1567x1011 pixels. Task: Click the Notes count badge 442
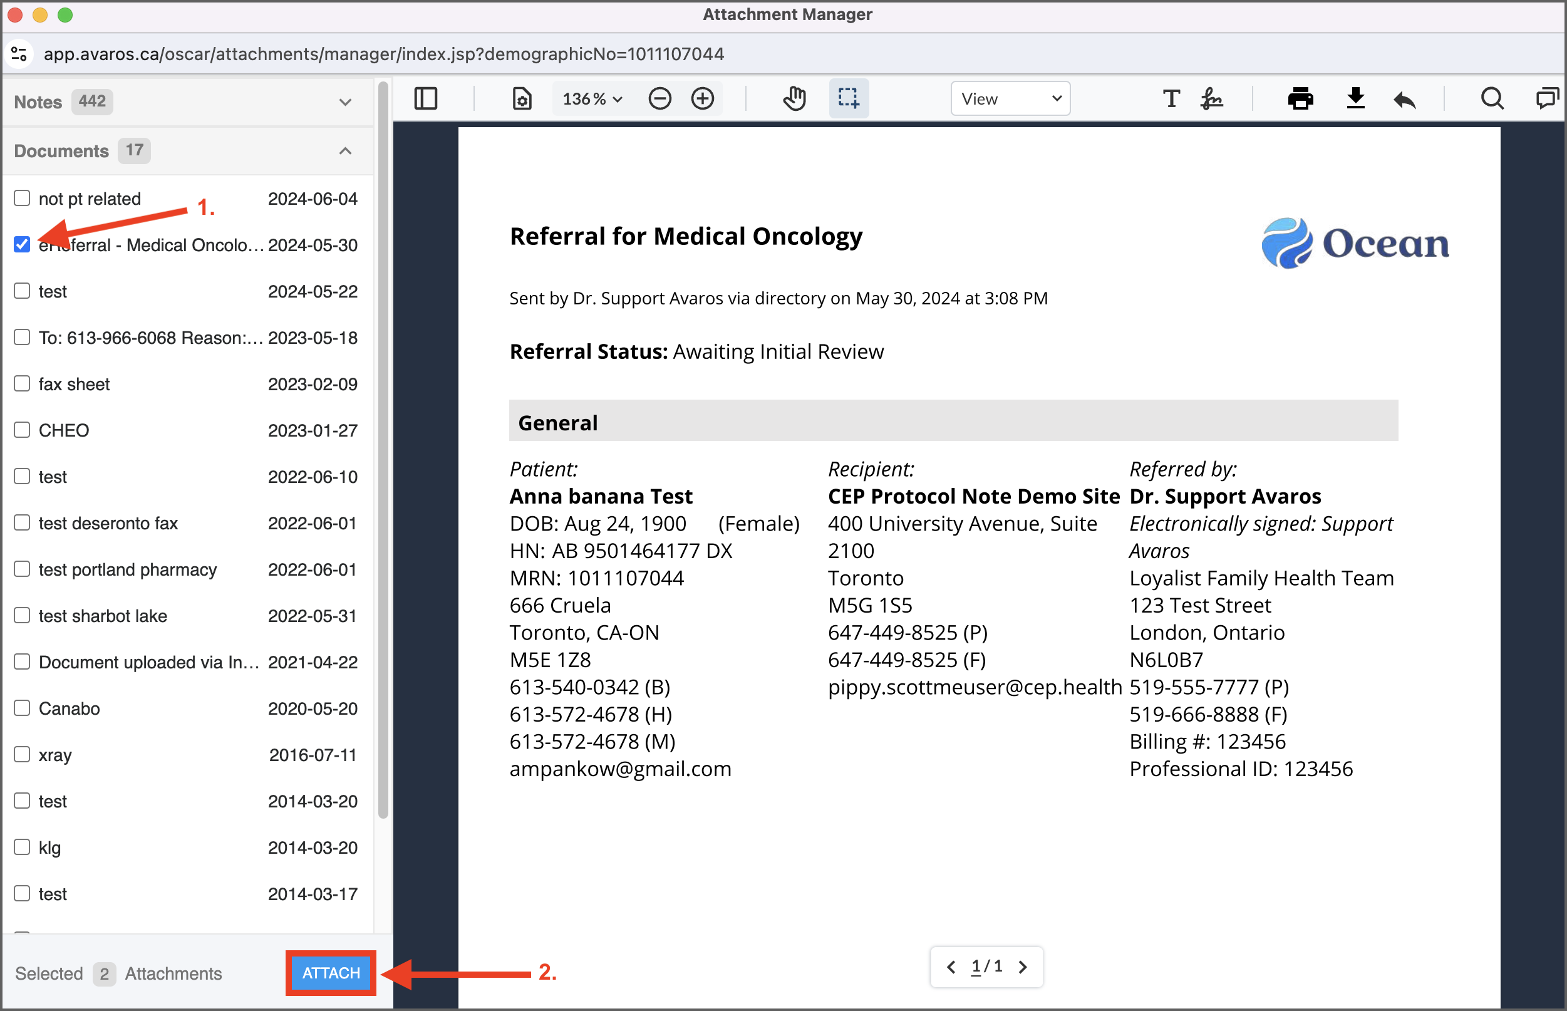[92, 101]
